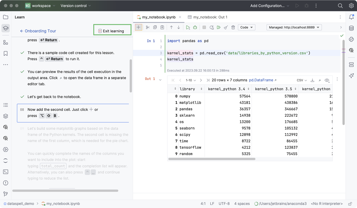Toggle the eye icon in output table
Image resolution: width=357 pixels, height=208 pixels.
(x=327, y=80)
